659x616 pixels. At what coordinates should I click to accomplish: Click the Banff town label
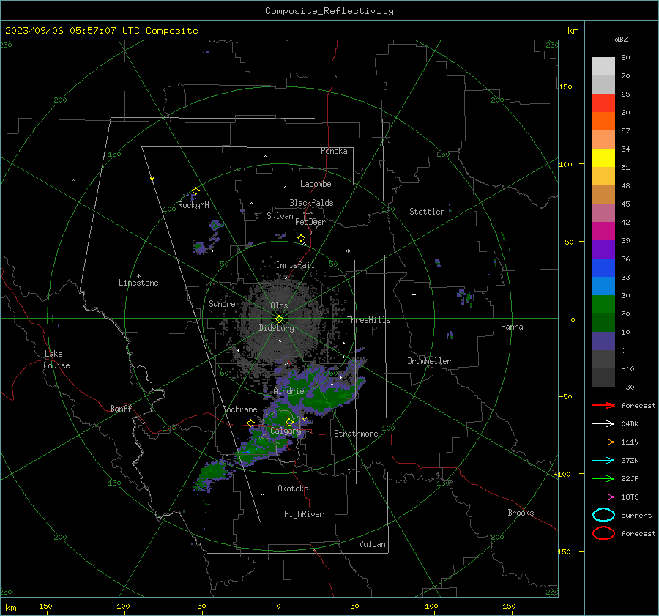(121, 408)
